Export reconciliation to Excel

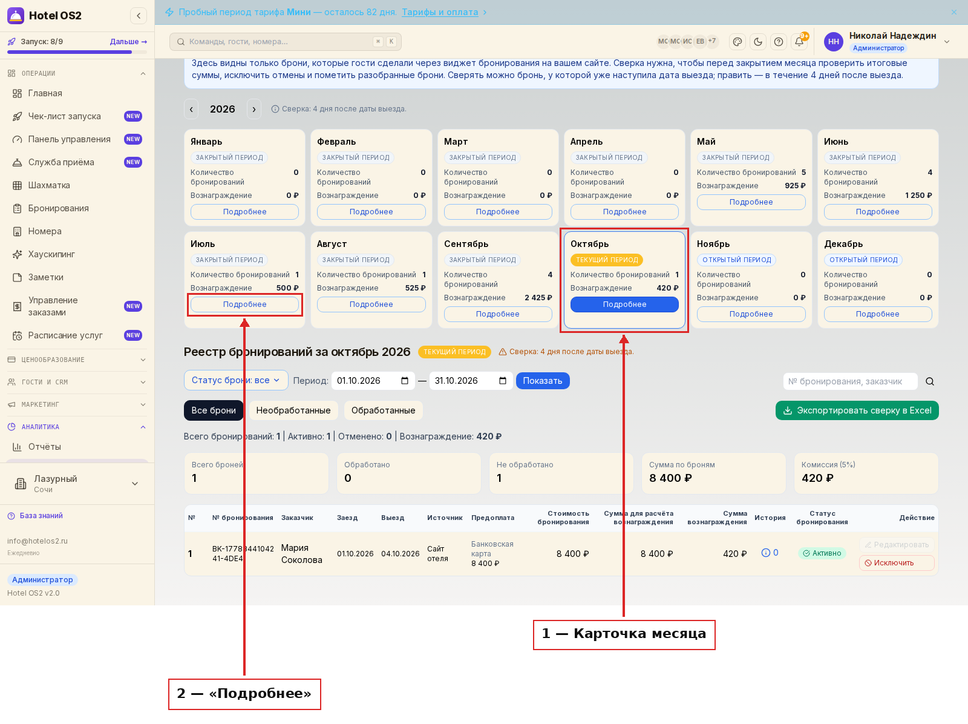(857, 410)
